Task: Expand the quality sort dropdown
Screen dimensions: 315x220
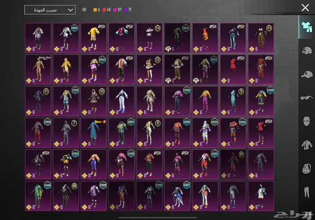Action: point(50,10)
